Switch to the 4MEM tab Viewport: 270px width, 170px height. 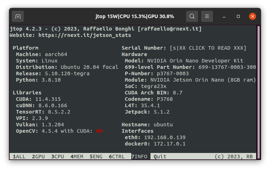(x=77, y=157)
